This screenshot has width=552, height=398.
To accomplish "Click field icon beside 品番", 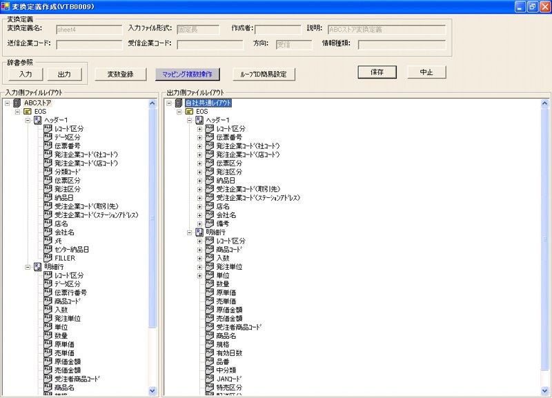I will [x=210, y=361].
